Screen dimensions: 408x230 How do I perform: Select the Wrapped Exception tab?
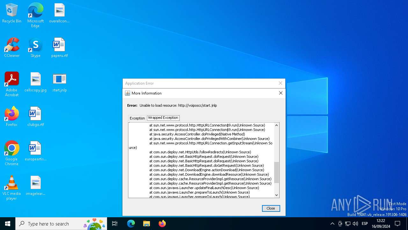click(x=163, y=118)
